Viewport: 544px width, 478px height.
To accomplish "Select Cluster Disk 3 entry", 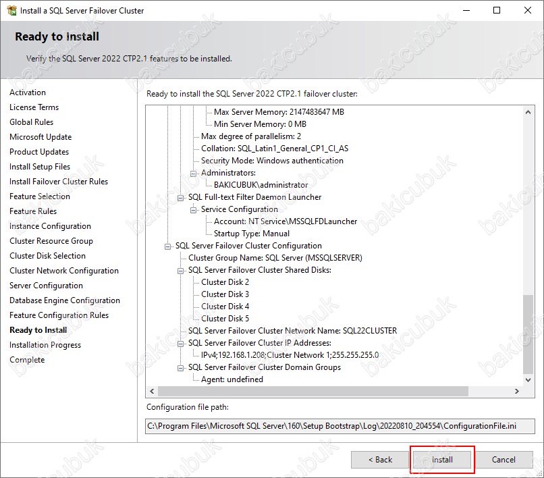I will click(x=225, y=294).
